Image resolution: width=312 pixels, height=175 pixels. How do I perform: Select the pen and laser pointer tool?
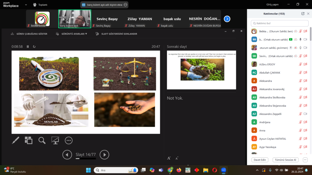pyautogui.click(x=16, y=140)
